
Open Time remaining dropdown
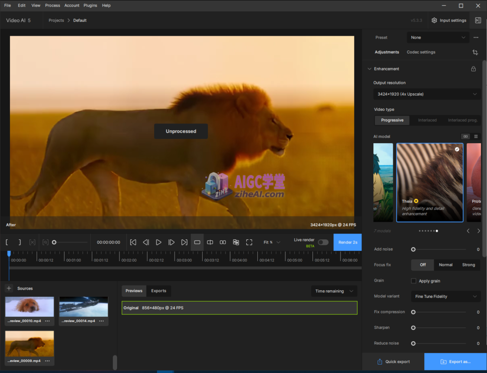[x=334, y=291]
